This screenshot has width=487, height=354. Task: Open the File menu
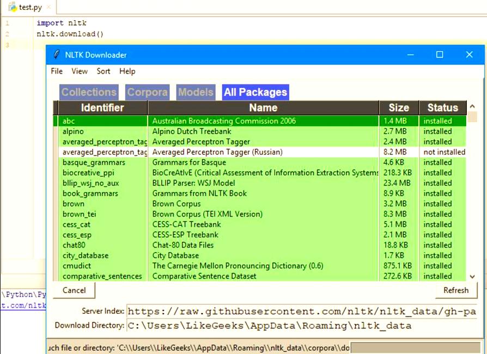pos(57,71)
